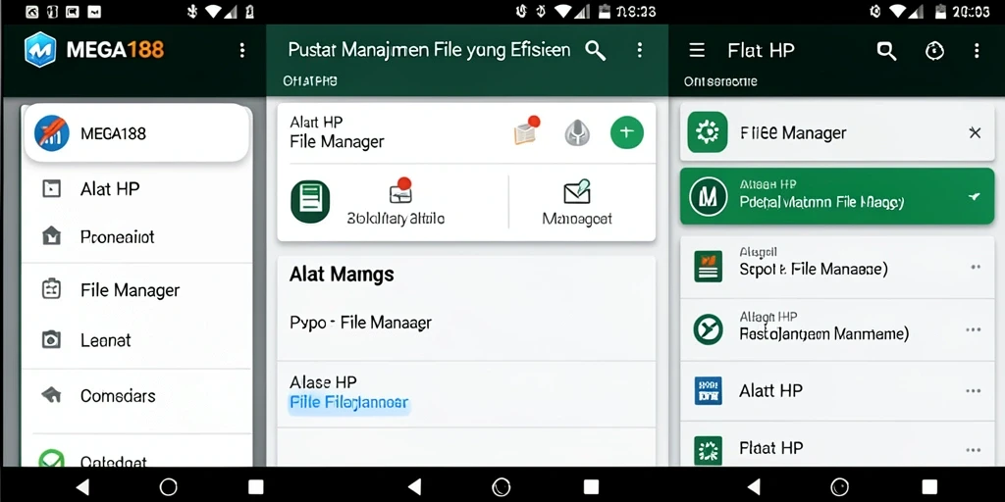The height and width of the screenshot is (502, 1005).
Task: Open recents on the right screen
Action: click(x=928, y=486)
